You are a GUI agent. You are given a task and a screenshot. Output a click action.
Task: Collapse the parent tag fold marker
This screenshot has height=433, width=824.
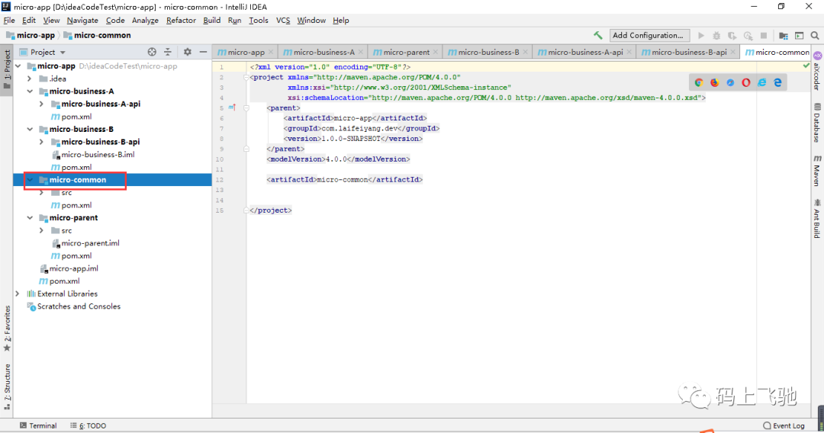246,108
